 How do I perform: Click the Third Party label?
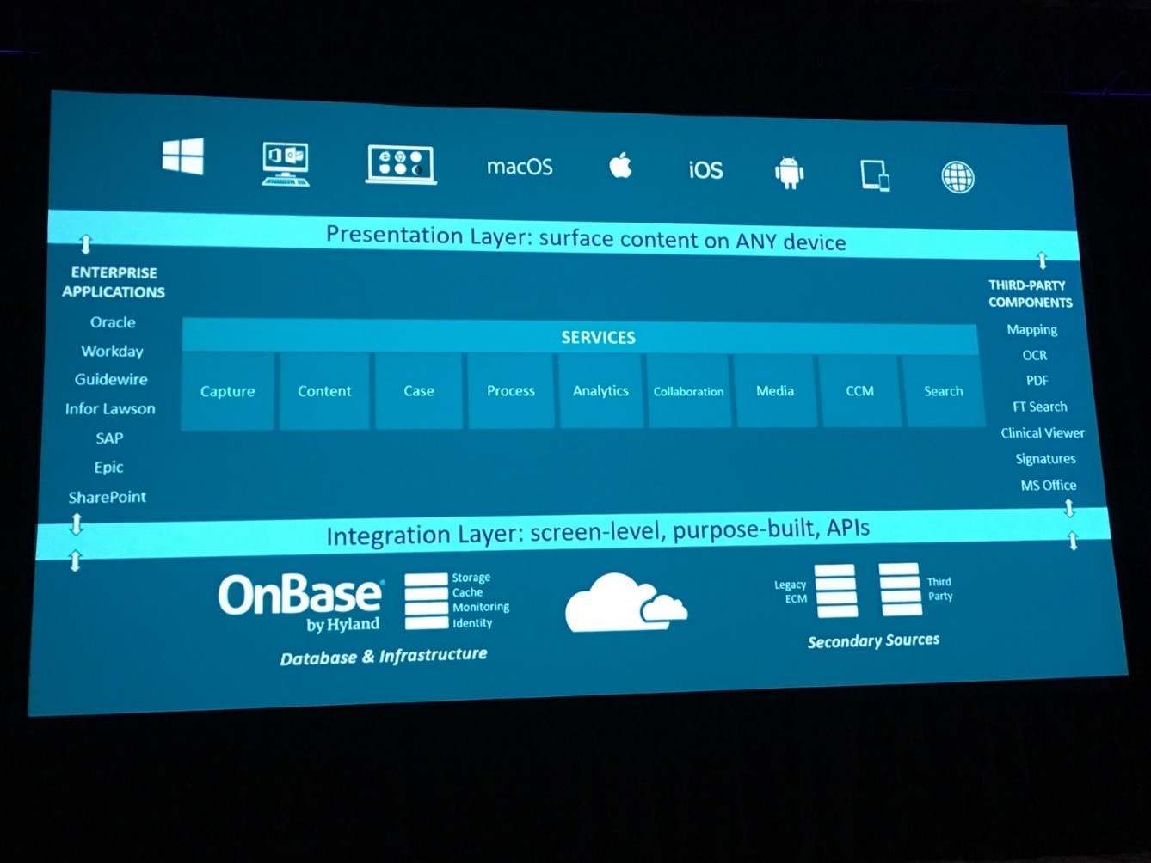pyautogui.click(x=939, y=589)
